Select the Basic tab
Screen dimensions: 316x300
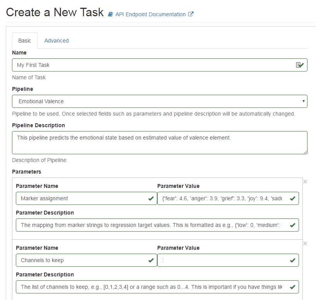(x=25, y=41)
